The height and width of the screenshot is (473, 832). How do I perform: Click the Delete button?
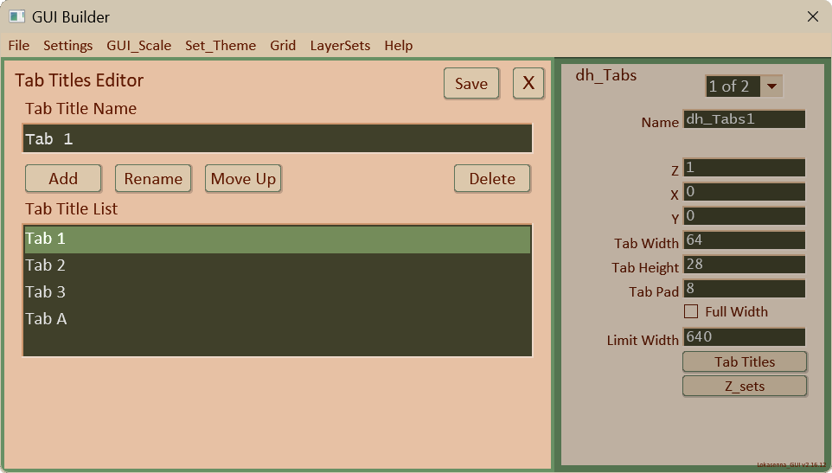(492, 179)
